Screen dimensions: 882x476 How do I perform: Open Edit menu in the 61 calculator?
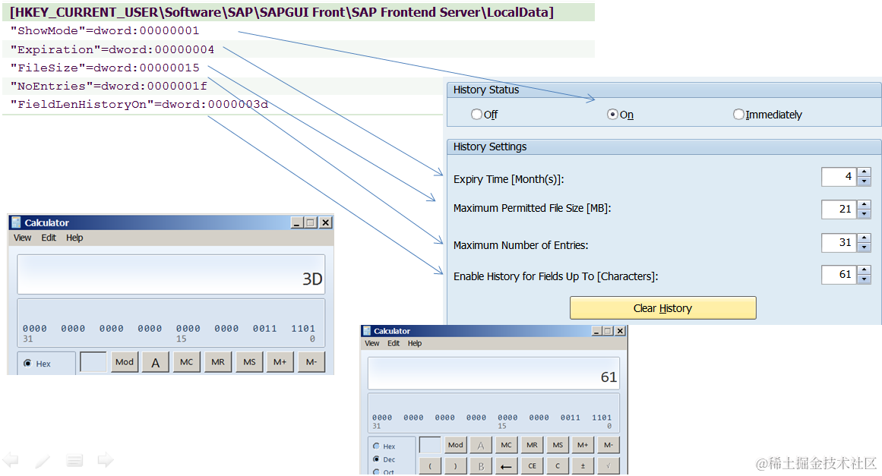click(x=394, y=343)
